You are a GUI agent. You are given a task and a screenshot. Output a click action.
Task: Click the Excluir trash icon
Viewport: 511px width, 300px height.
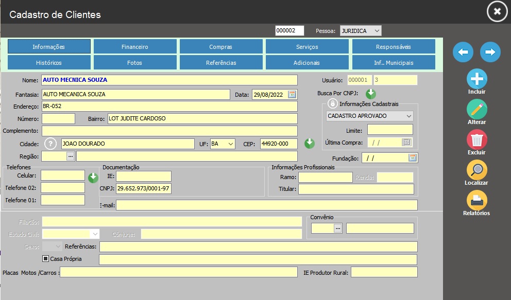pyautogui.click(x=477, y=140)
